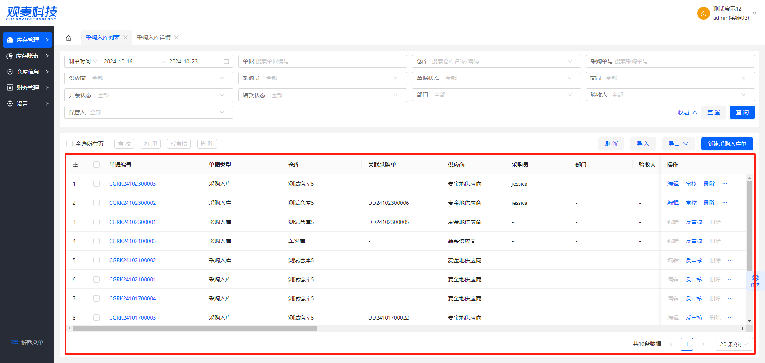This screenshot has width=765, height=363.
Task: Open more actions (…) for CGRK24102300001
Action: 730,222
